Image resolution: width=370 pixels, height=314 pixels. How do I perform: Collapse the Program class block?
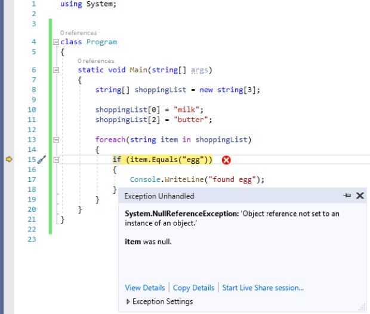pyautogui.click(x=56, y=42)
